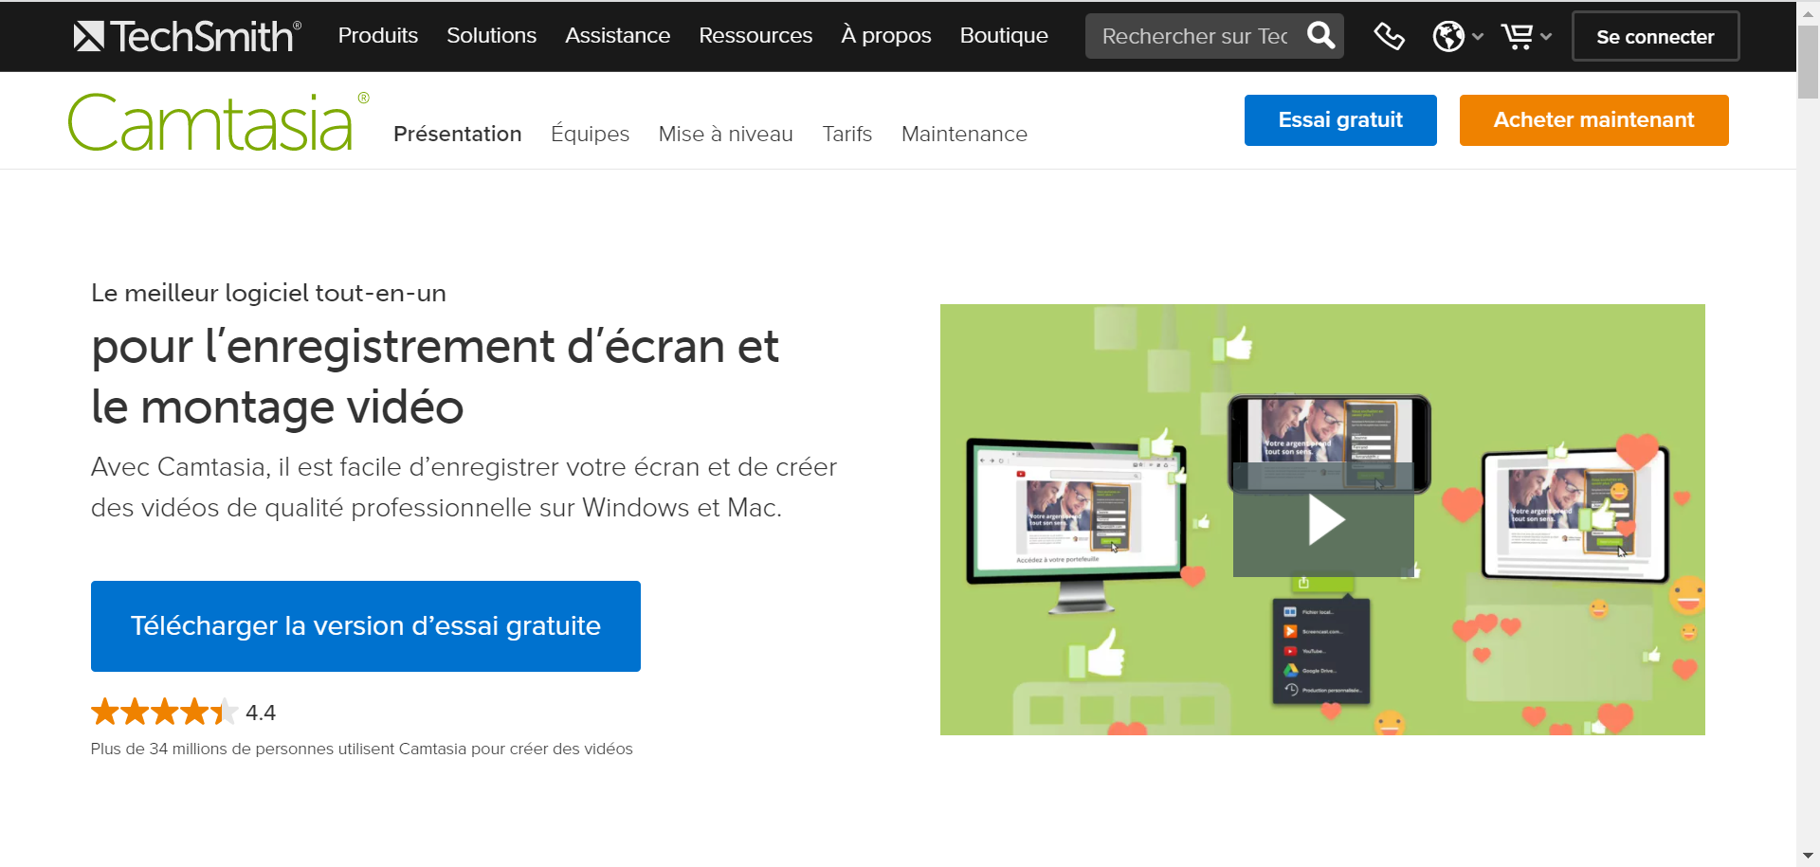Viewport: 1820px width, 867px height.
Task: Open the Solutions menu
Action: click(491, 35)
